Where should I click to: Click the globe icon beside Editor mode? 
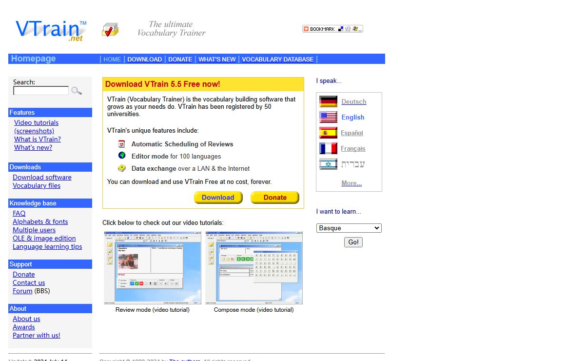click(122, 156)
